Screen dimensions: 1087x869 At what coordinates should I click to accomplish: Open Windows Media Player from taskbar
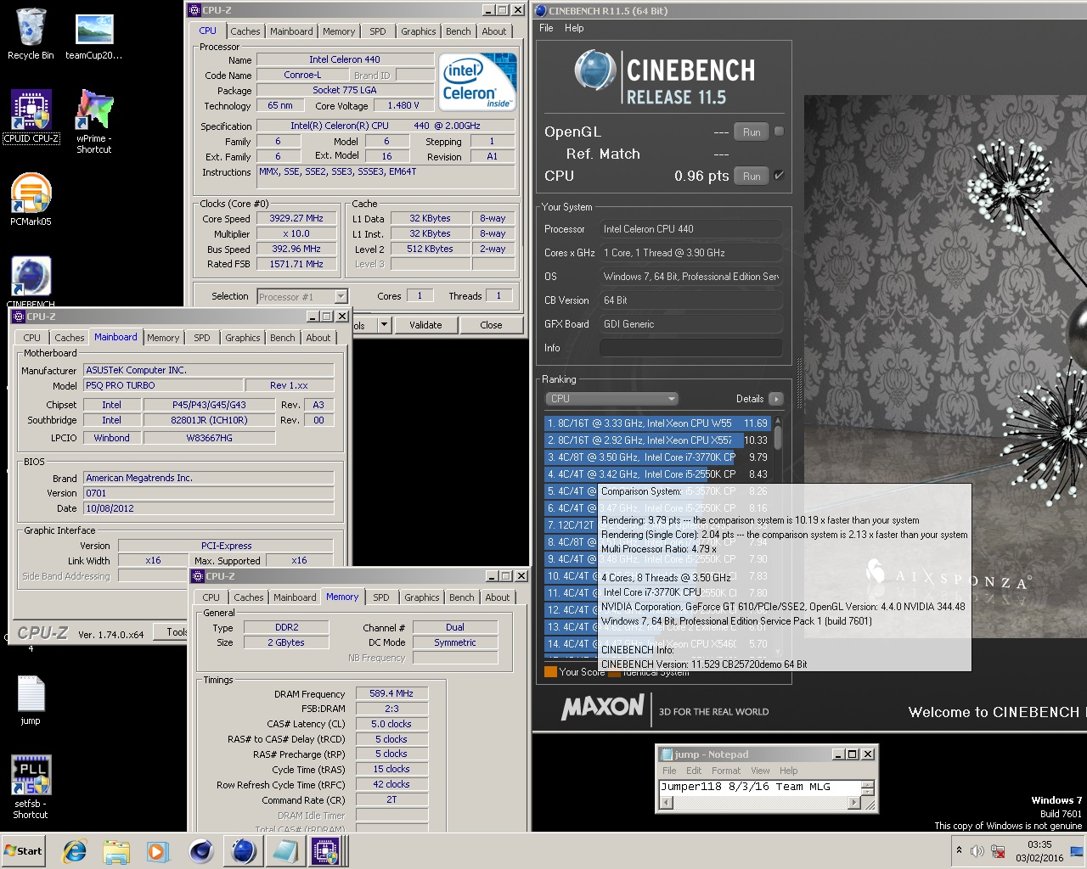pos(158,850)
